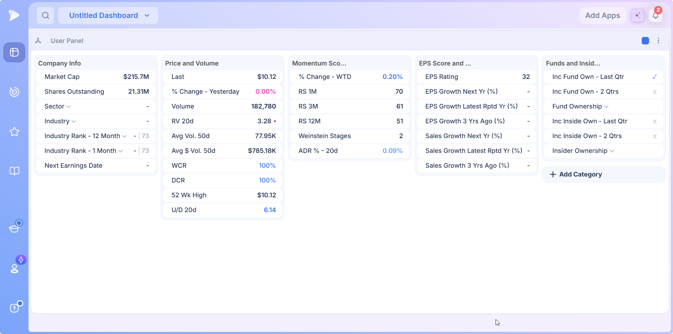
Task: Click the User Panel hierarchy icon
Action: point(38,41)
